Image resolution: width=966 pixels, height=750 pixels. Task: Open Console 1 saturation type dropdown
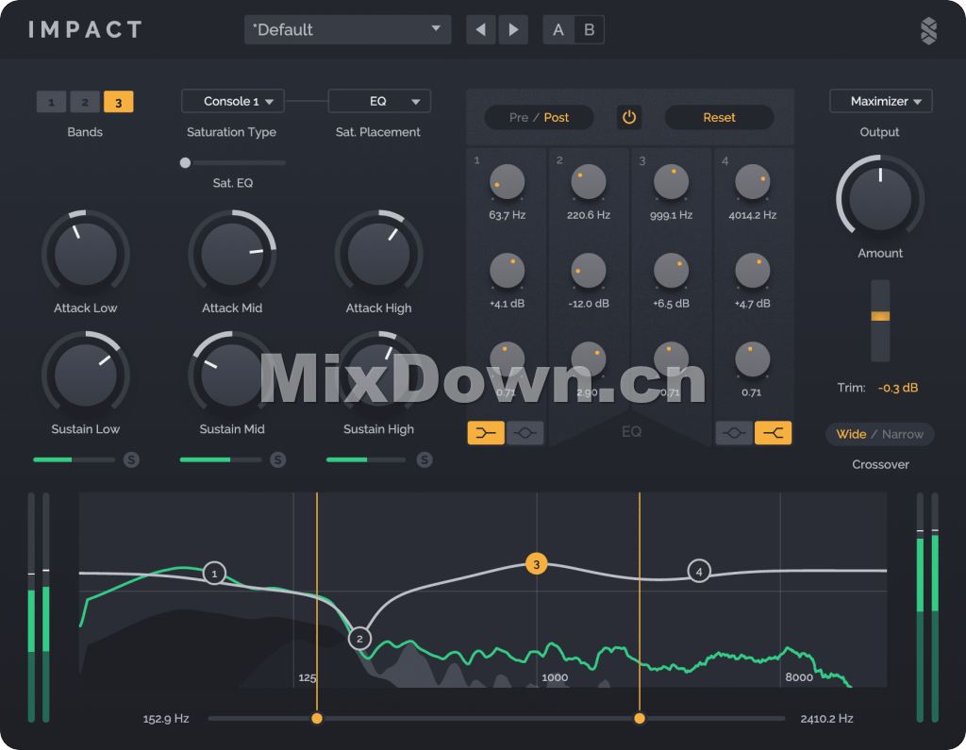(233, 101)
